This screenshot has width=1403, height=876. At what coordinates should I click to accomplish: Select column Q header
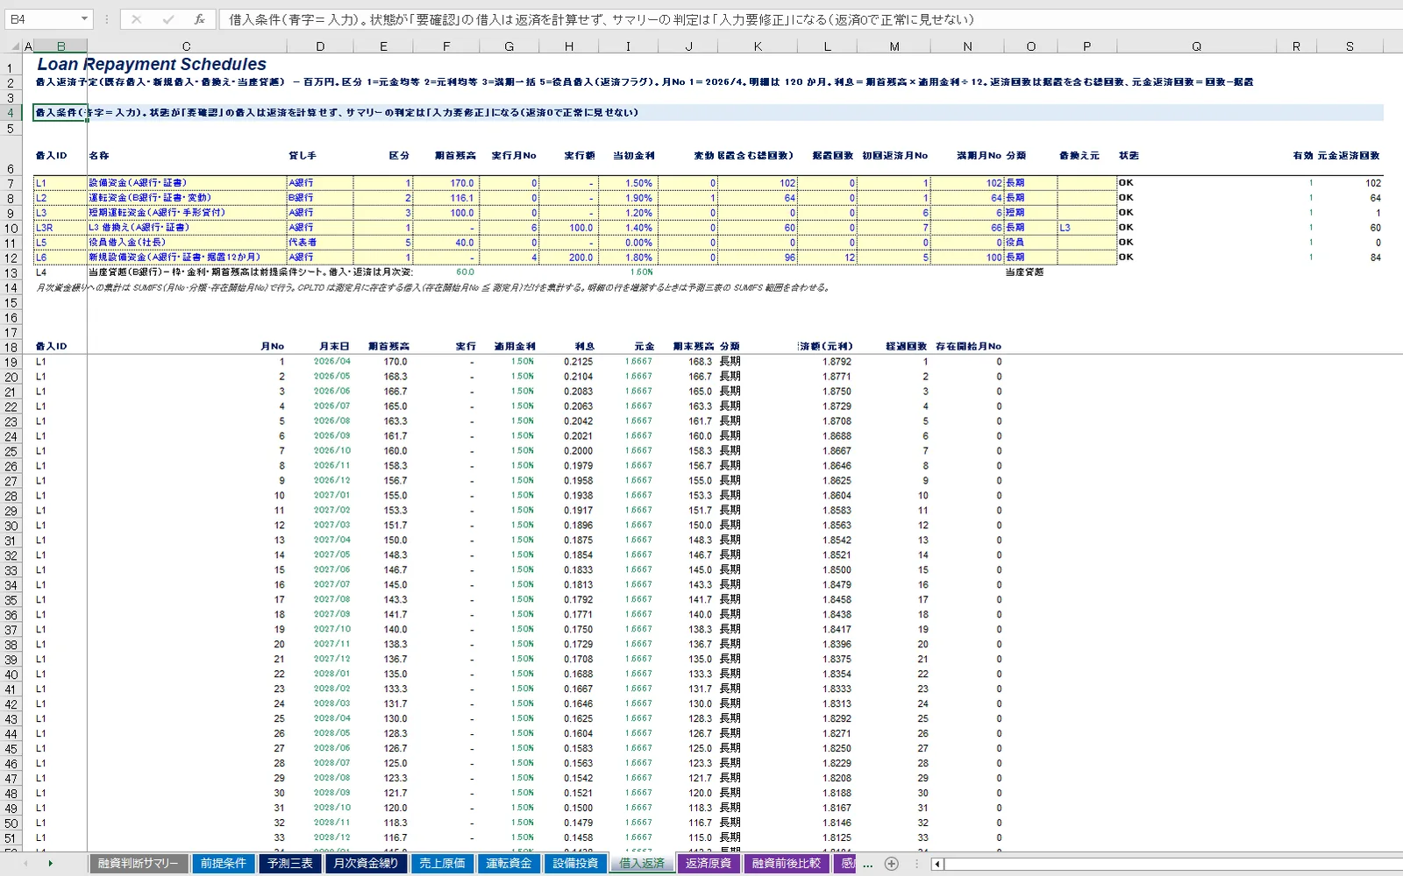click(x=1196, y=46)
